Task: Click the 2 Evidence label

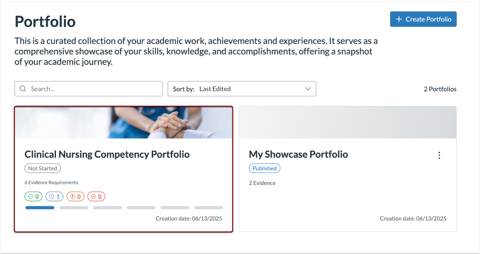Action: click(262, 183)
